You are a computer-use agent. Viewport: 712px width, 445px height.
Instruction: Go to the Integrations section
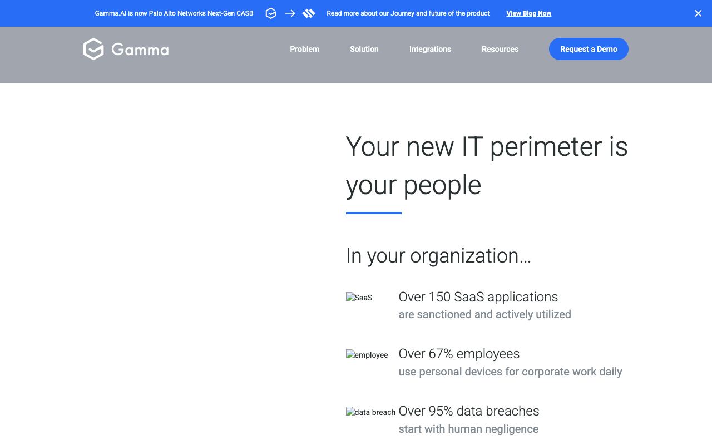[430, 49]
